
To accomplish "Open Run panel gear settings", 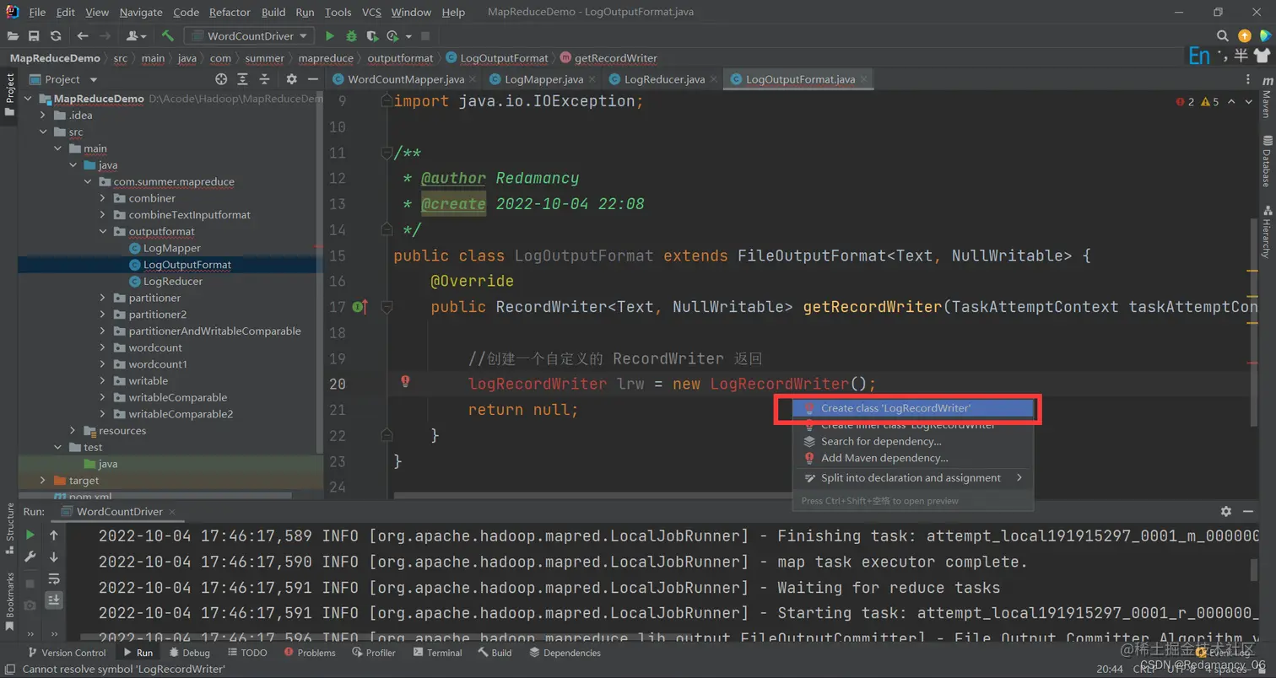I will (x=1226, y=511).
